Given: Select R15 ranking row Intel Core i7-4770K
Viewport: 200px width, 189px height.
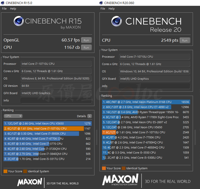Looking at the screenshot, I should coord(47,139).
